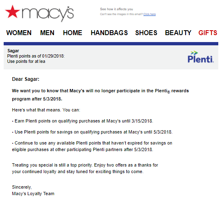Click the green arrows above Plenti
224x198 pixels.
[194, 53]
